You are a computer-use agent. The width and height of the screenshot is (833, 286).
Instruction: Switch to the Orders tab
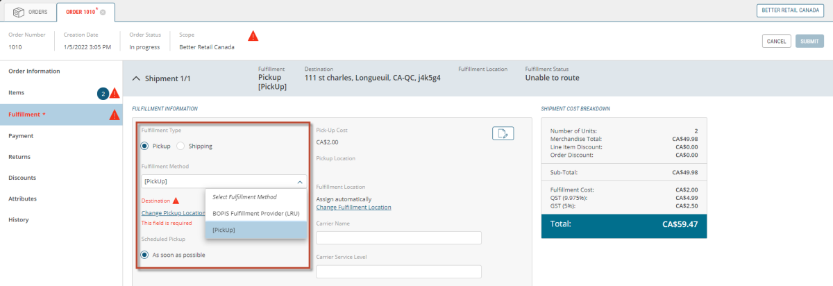tap(30, 12)
